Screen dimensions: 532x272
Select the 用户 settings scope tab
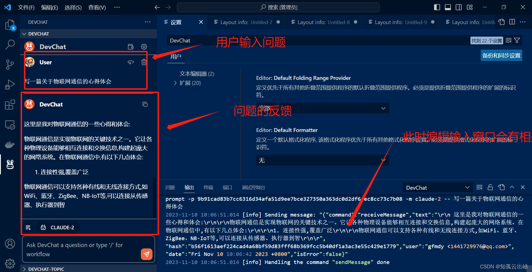click(x=176, y=57)
